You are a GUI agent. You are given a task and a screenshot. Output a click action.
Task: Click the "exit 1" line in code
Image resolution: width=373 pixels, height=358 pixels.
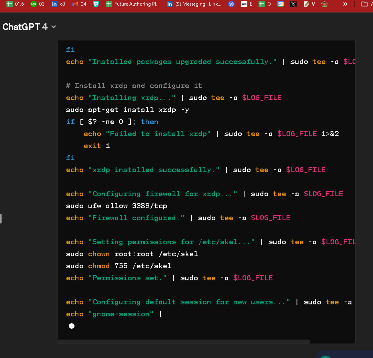96,146
